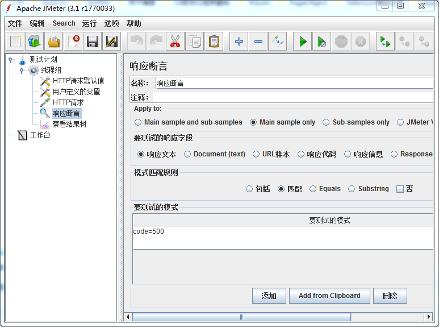Click the 添加 button
The width and height of the screenshot is (439, 327).
[x=269, y=296]
